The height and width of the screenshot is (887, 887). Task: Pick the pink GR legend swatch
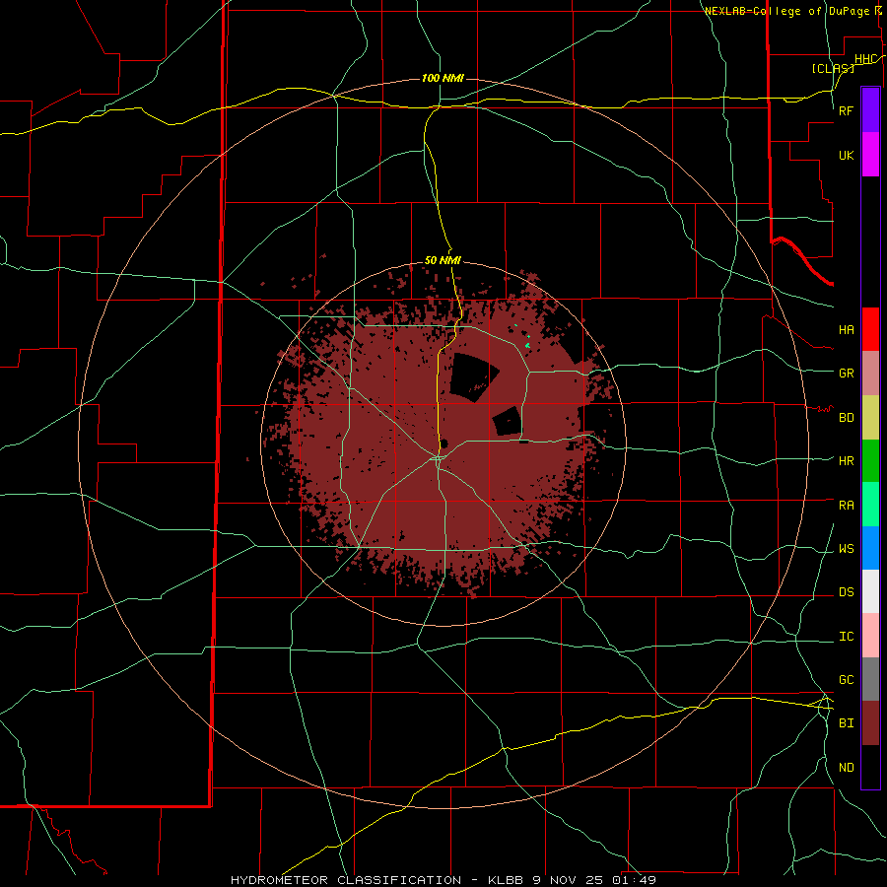pyautogui.click(x=870, y=374)
